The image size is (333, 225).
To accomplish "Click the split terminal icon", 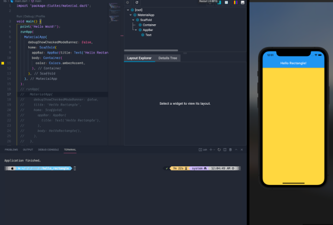I will point(225,150).
